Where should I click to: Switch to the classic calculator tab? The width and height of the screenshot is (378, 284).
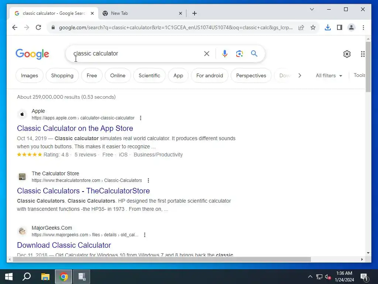click(x=54, y=13)
